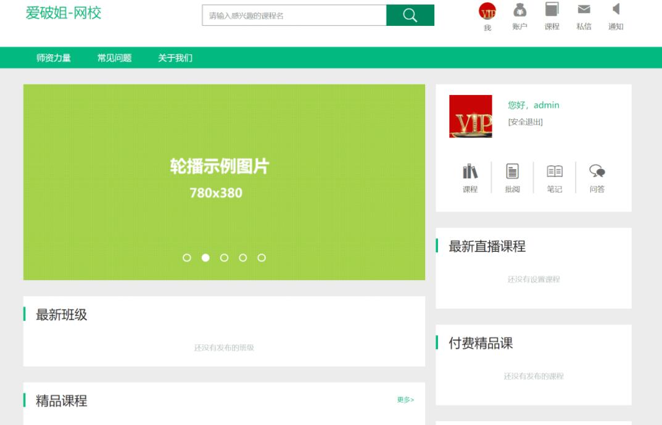Open the 通知 speaker icon
This screenshot has height=425, width=662.
616,9
